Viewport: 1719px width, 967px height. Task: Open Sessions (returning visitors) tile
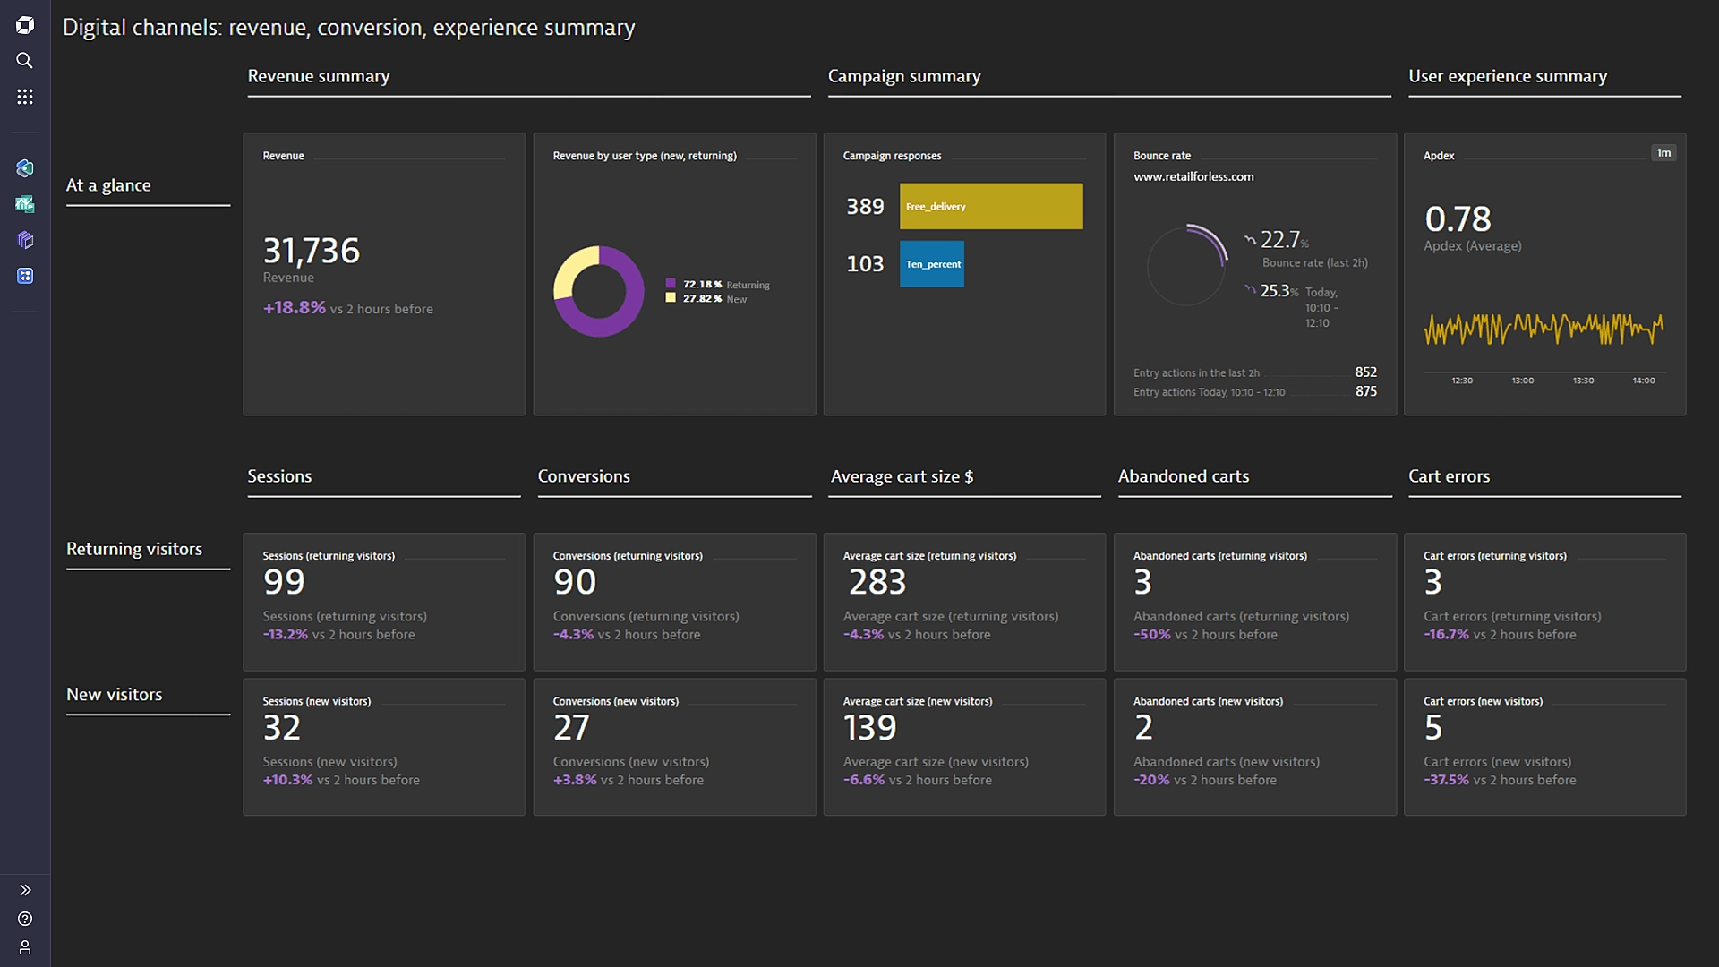[383, 602]
